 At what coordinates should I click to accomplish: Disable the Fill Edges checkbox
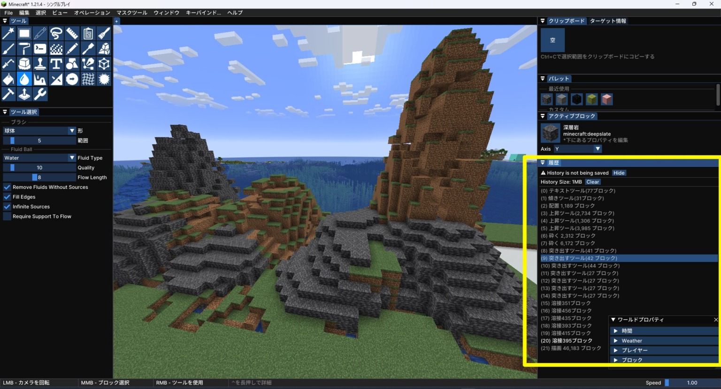click(x=7, y=197)
